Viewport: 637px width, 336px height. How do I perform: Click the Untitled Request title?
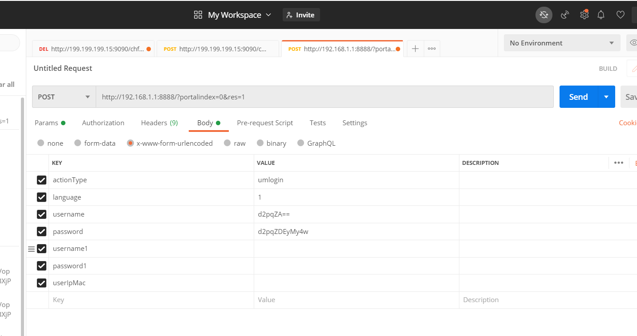[63, 68]
